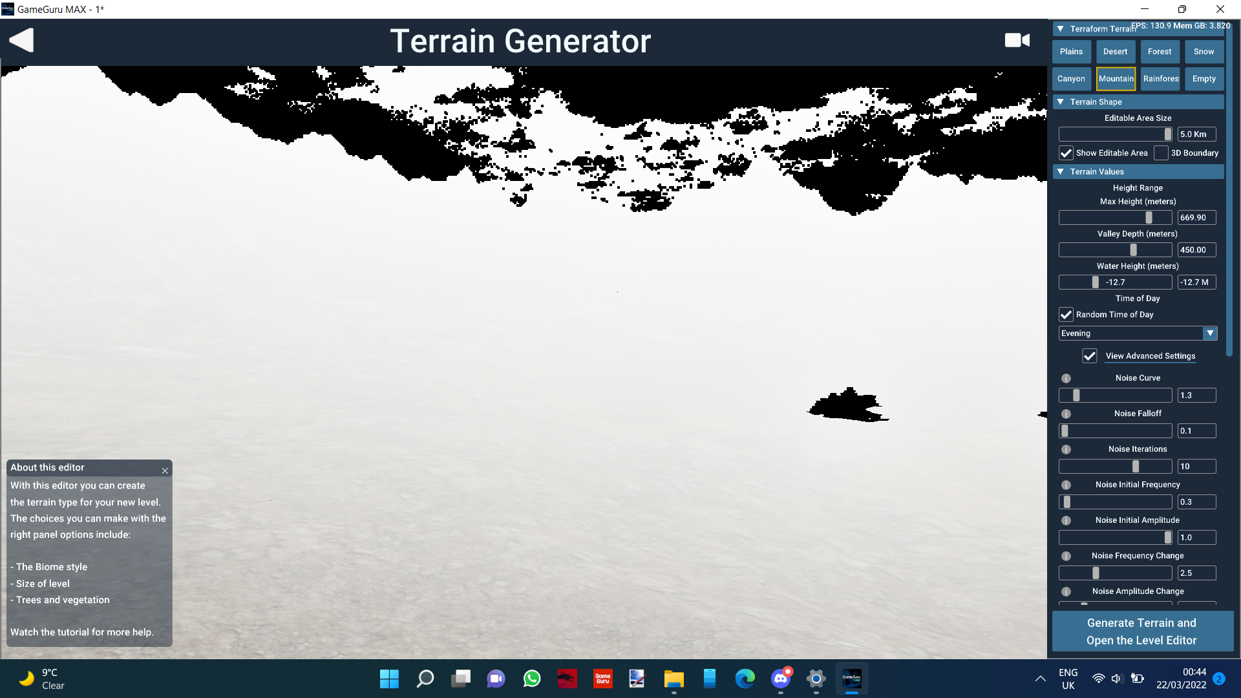1241x698 pixels.
Task: Collapse the Terrain Values section
Action: [1059, 171]
